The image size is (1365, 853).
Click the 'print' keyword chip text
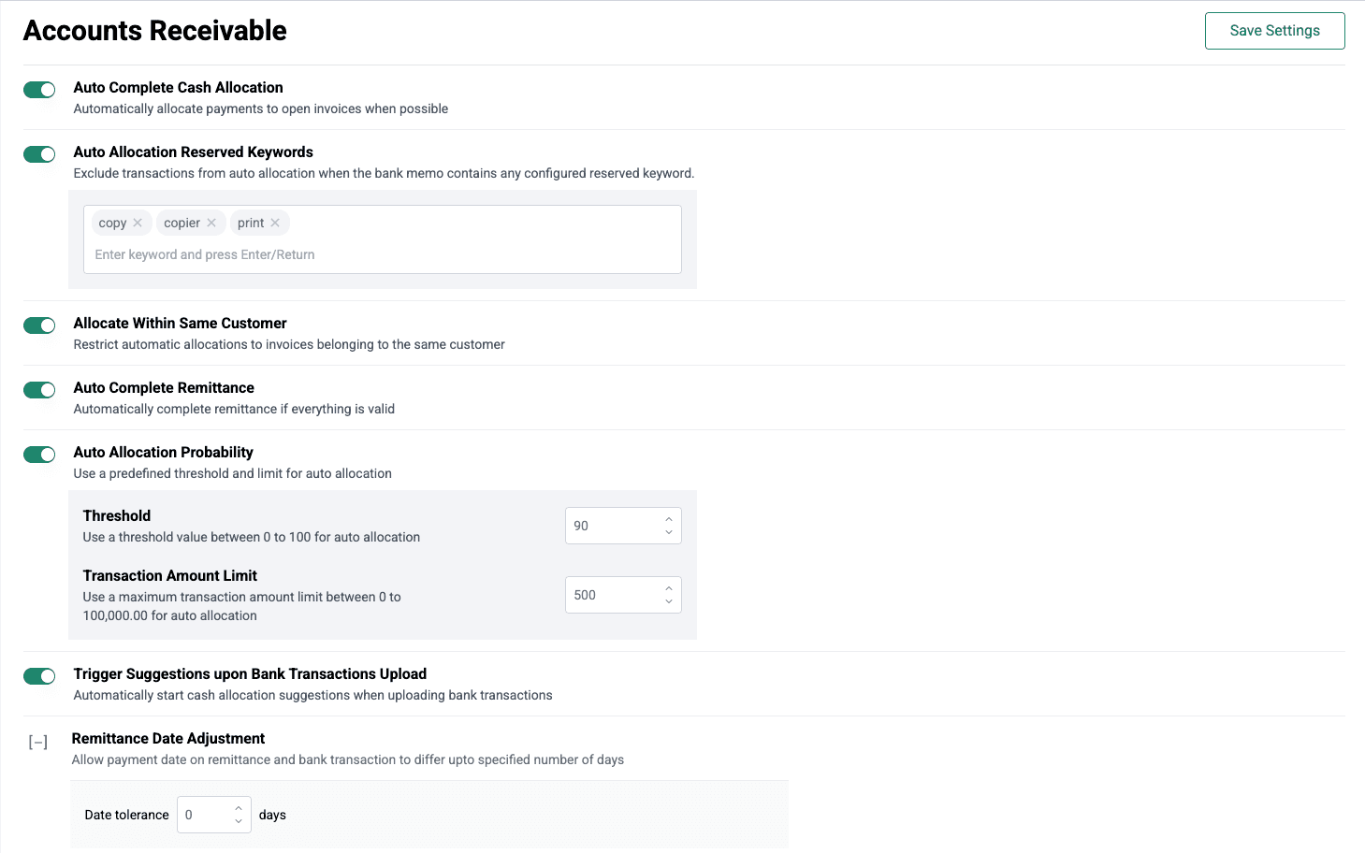pyautogui.click(x=251, y=223)
